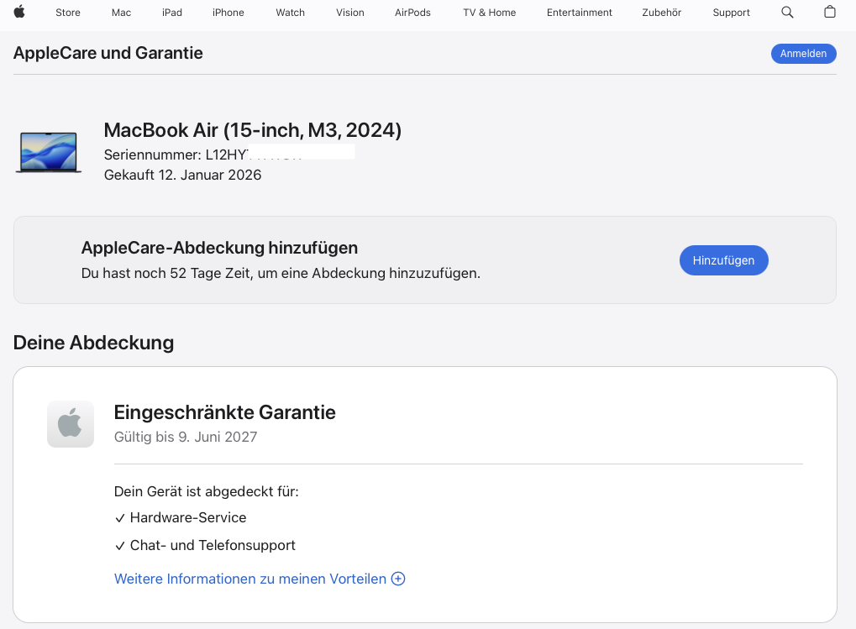Click the Apple logo in the navigation bar
856x629 pixels.
pos(19,12)
